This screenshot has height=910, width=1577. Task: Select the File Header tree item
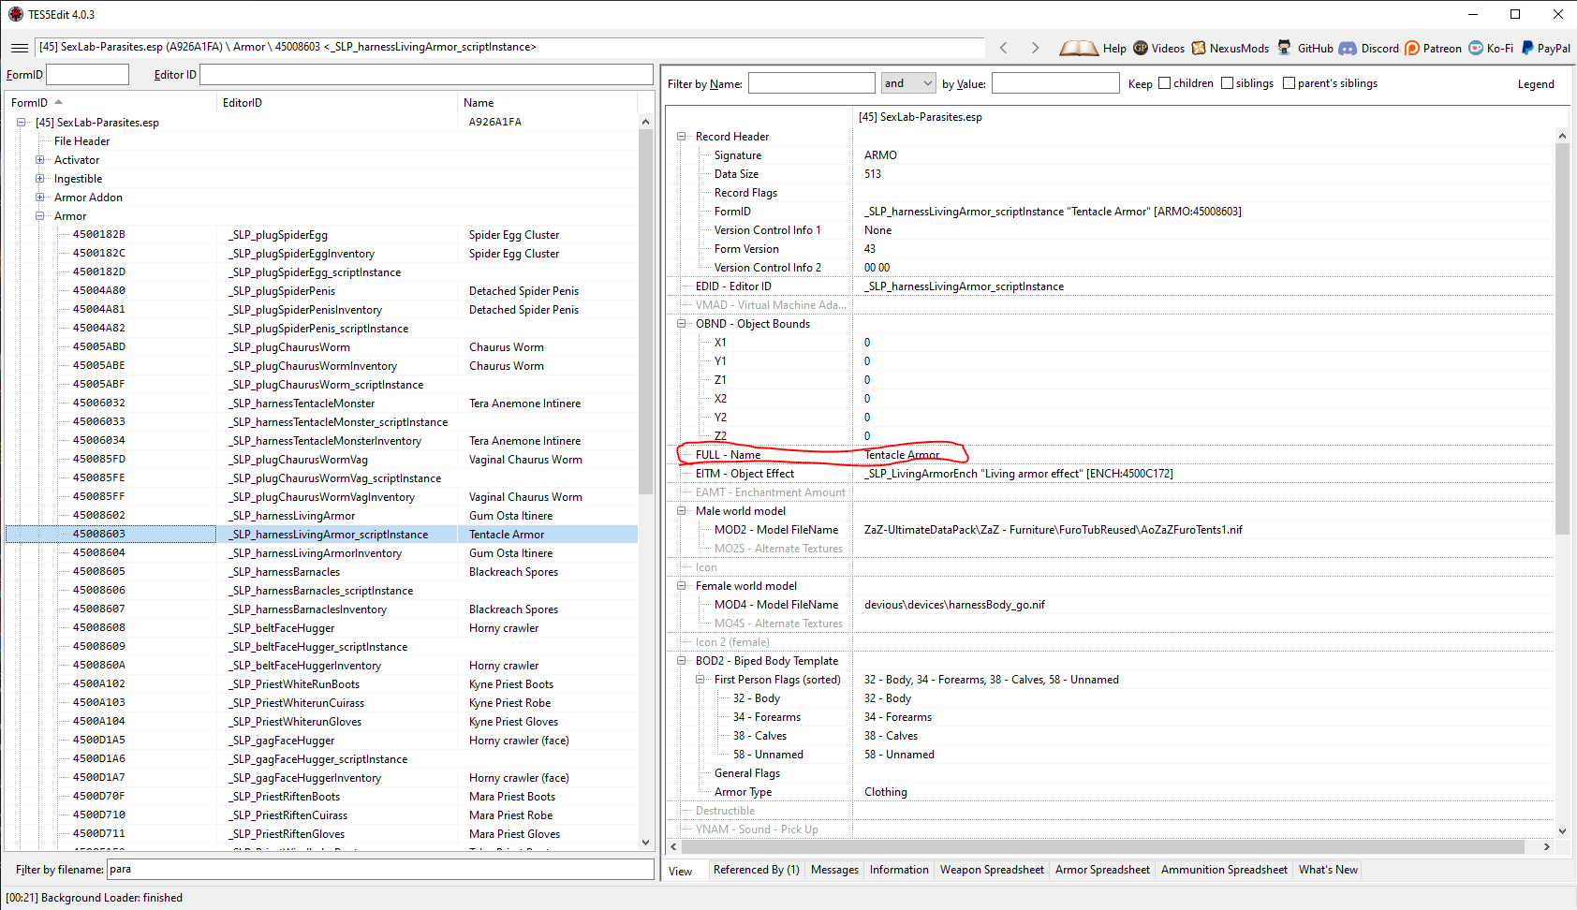[81, 141]
